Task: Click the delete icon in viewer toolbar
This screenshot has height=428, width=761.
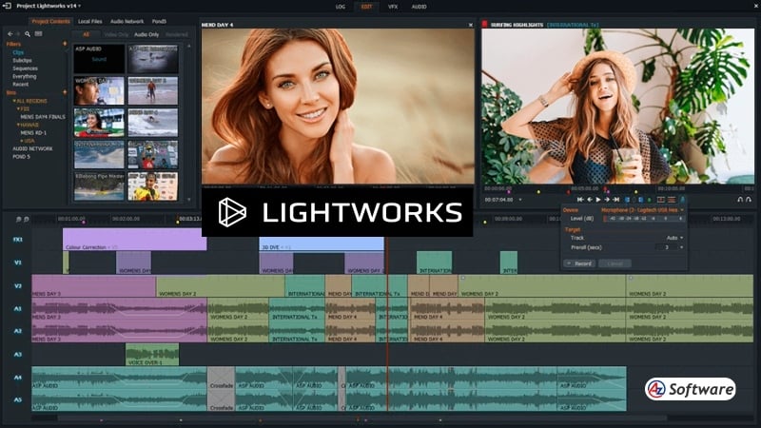Action: click(x=672, y=200)
